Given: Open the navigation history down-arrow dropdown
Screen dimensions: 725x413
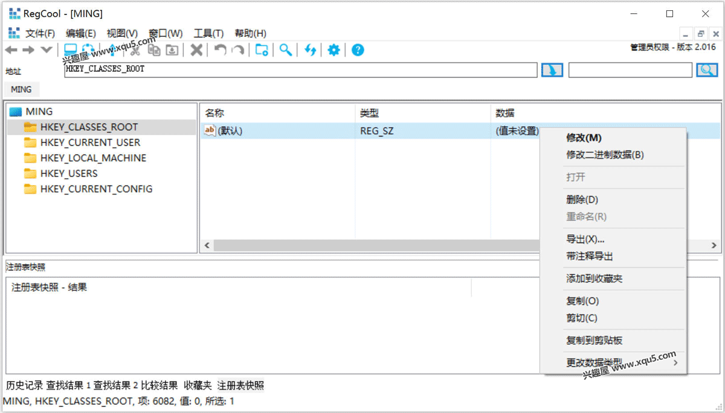Looking at the screenshot, I should [46, 50].
